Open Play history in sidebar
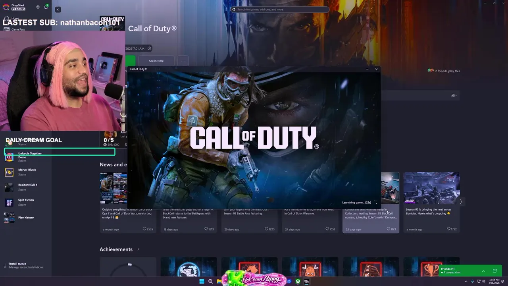Viewport: 508px width, 286px height. click(x=26, y=218)
